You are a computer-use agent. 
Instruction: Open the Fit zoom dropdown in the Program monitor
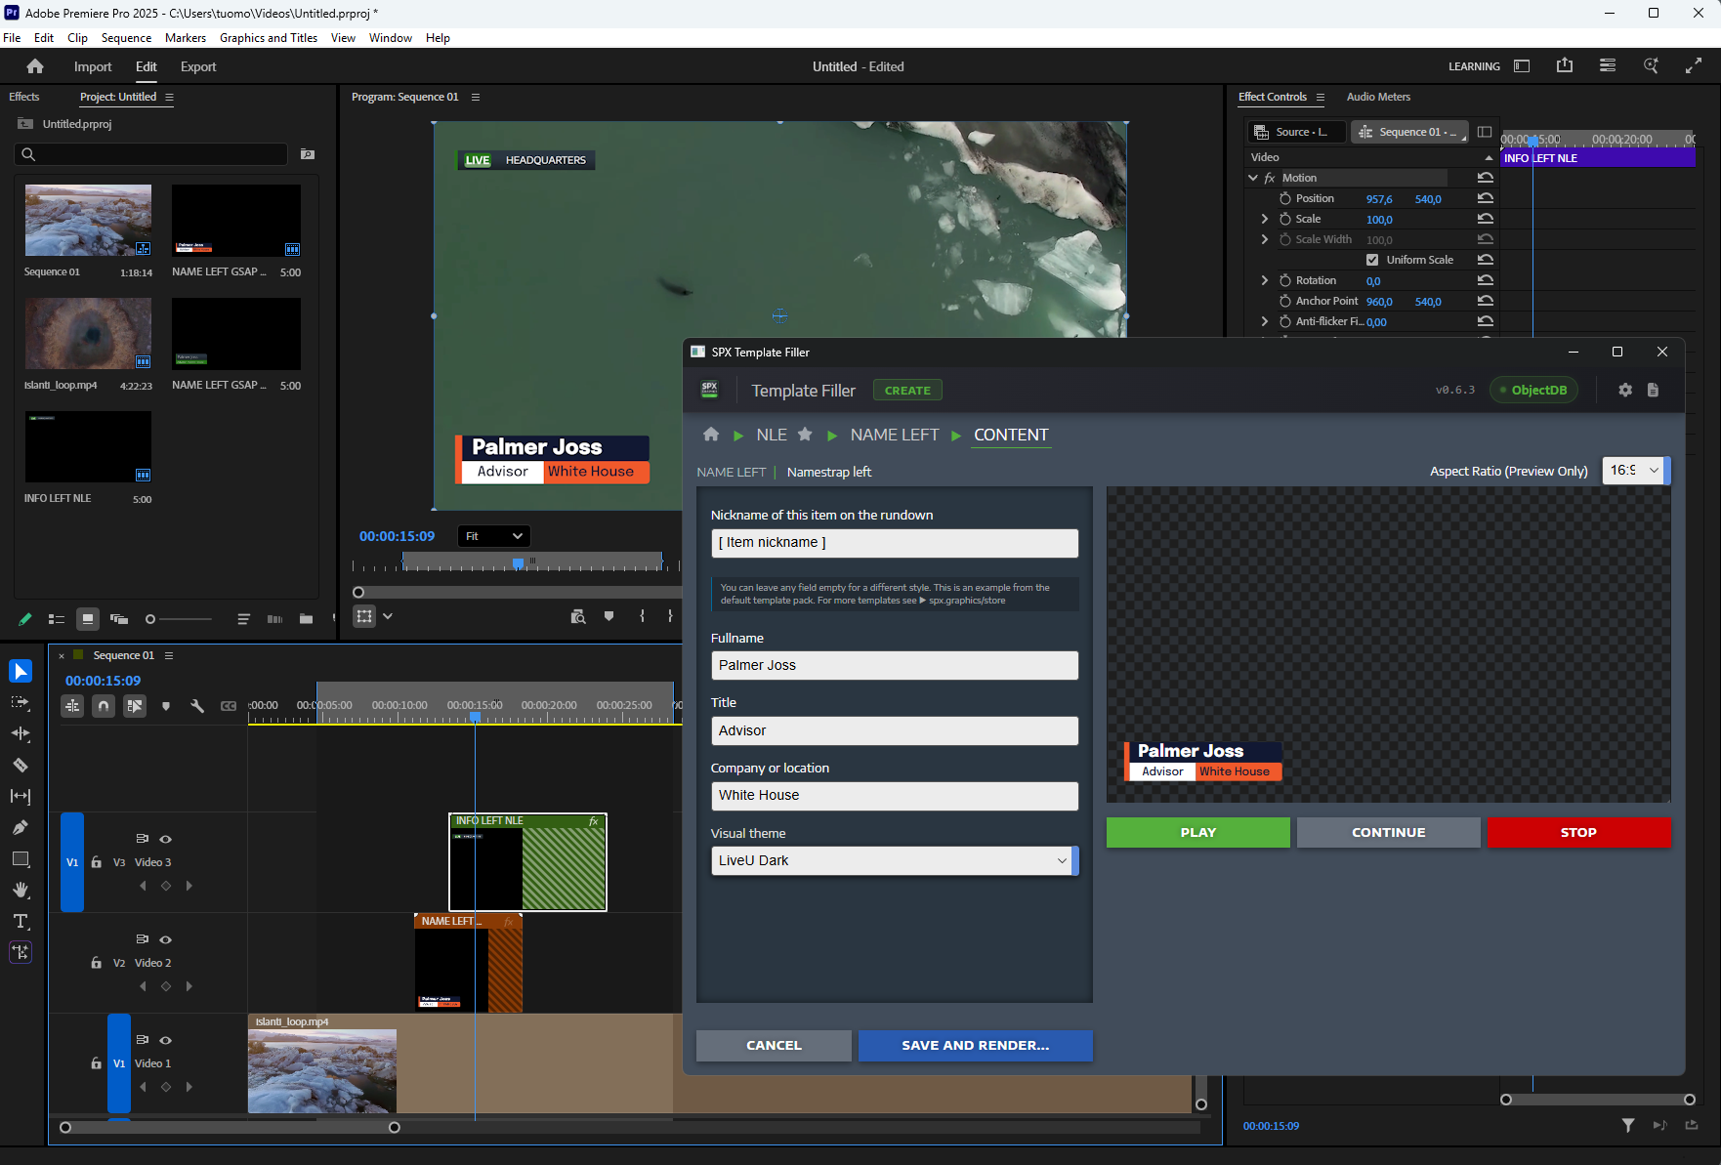[x=493, y=536]
